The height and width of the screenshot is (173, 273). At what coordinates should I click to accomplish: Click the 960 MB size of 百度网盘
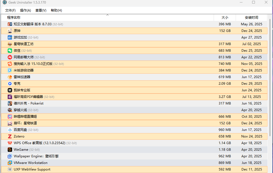[x=225, y=130]
